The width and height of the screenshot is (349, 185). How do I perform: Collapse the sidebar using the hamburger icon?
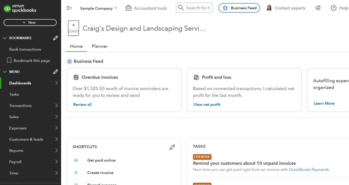tap(69, 8)
